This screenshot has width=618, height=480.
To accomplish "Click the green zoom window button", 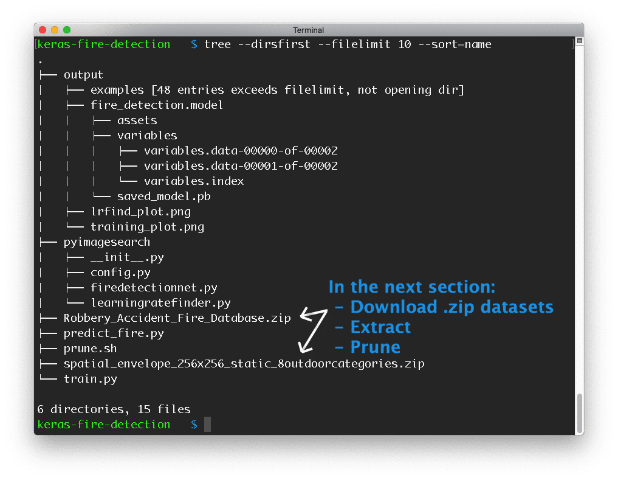I will (67, 30).
